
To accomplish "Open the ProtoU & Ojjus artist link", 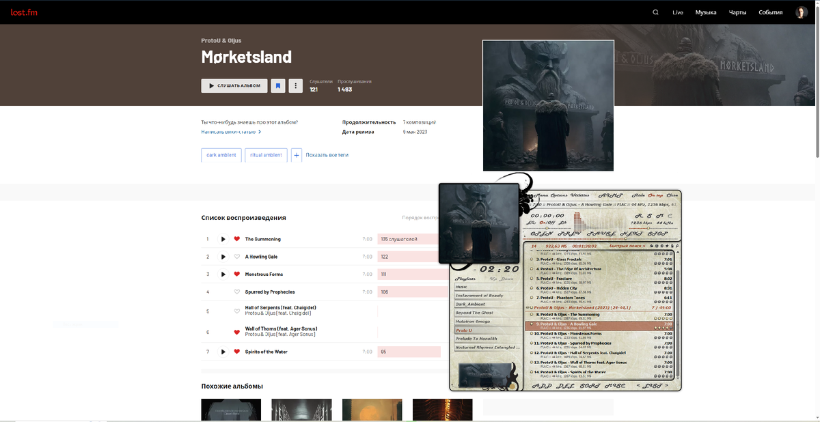I will [x=221, y=40].
